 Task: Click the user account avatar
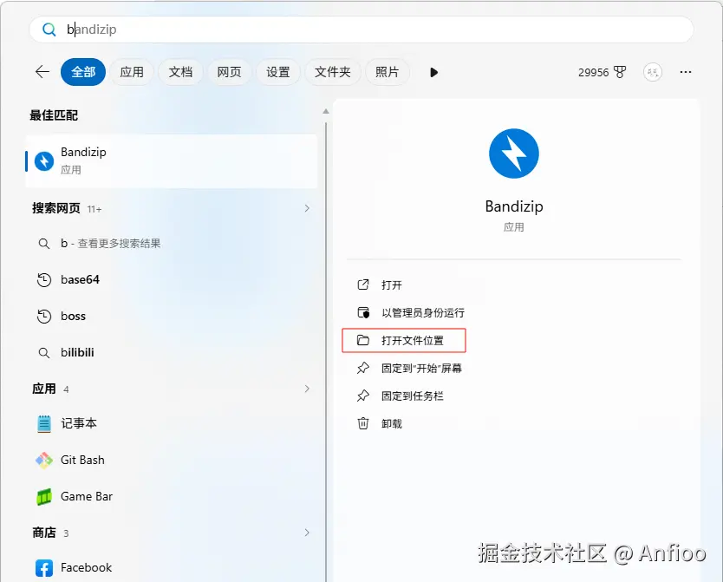coord(653,72)
